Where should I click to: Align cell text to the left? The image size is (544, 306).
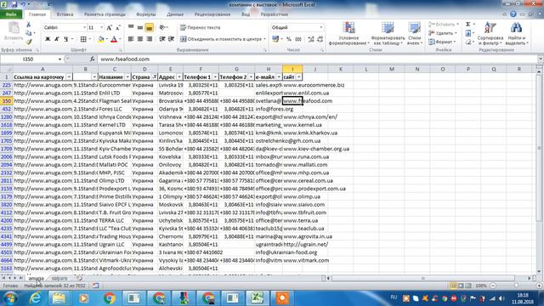(x=131, y=39)
